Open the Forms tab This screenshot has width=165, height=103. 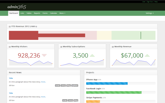45,13
